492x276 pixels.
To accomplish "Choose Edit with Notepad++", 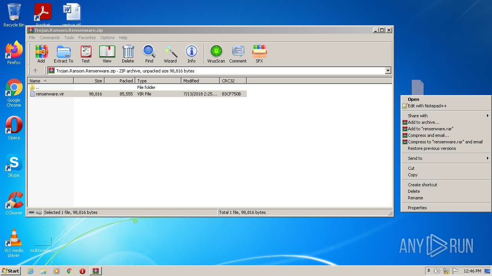I will click(446, 106).
